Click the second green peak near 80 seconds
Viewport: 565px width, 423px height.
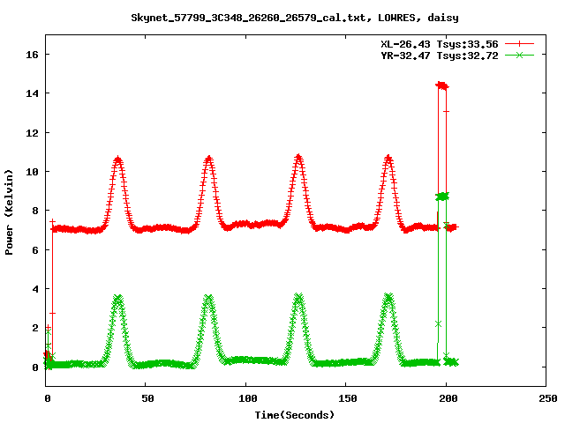(208, 298)
